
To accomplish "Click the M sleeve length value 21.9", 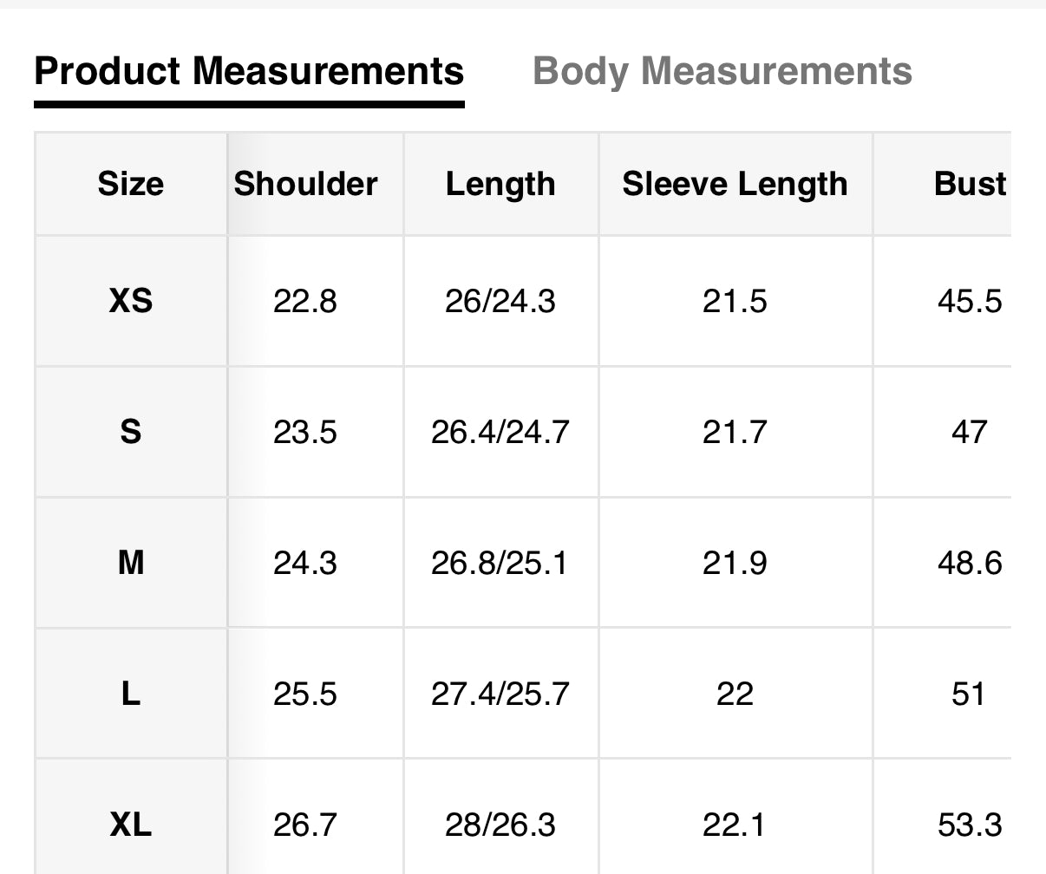I will tap(735, 563).
